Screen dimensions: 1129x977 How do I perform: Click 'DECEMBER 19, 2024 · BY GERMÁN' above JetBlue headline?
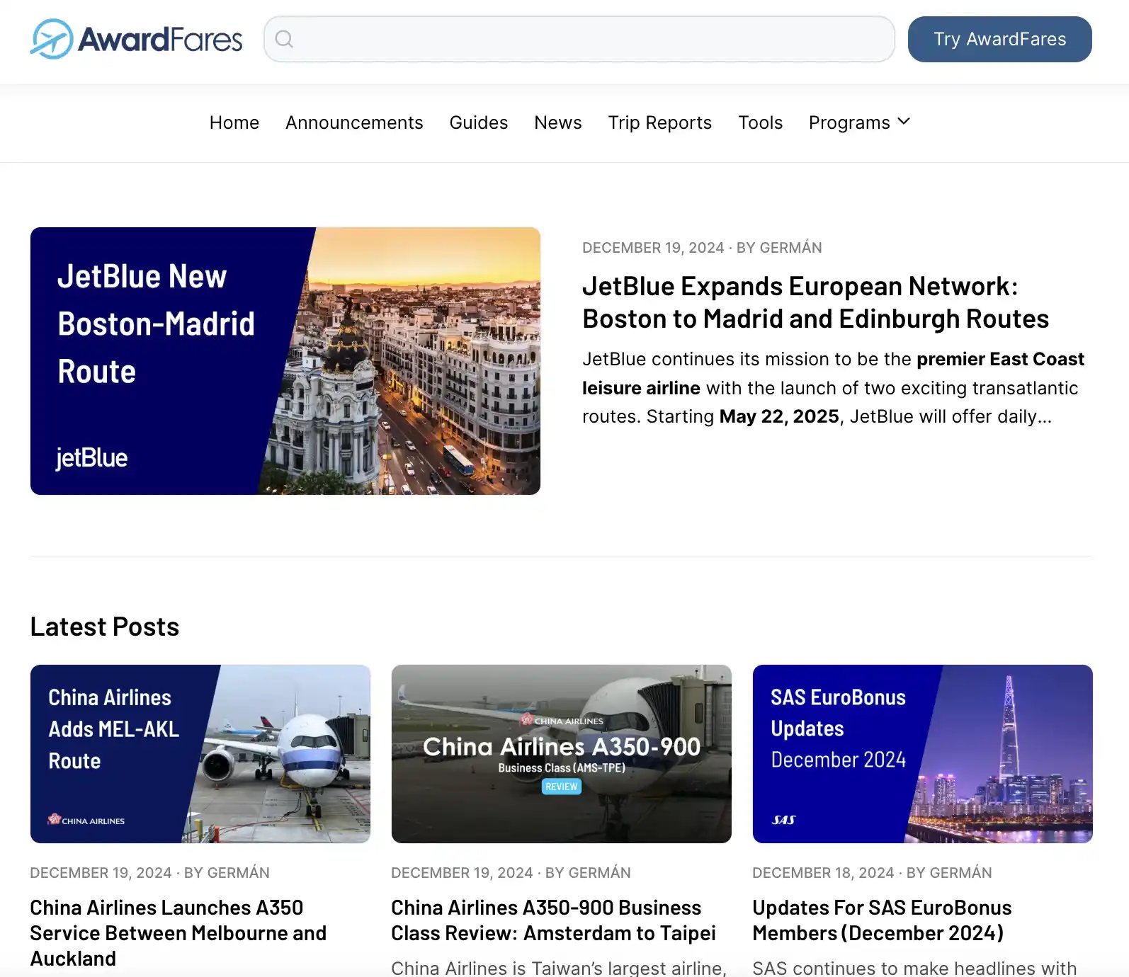click(x=702, y=248)
